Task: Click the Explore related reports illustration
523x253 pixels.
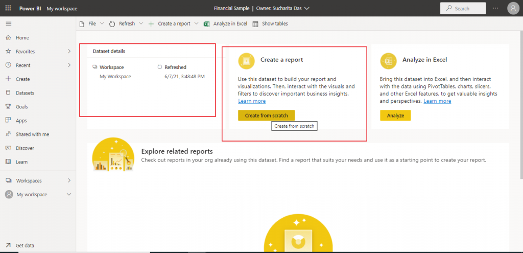Action: (x=113, y=155)
